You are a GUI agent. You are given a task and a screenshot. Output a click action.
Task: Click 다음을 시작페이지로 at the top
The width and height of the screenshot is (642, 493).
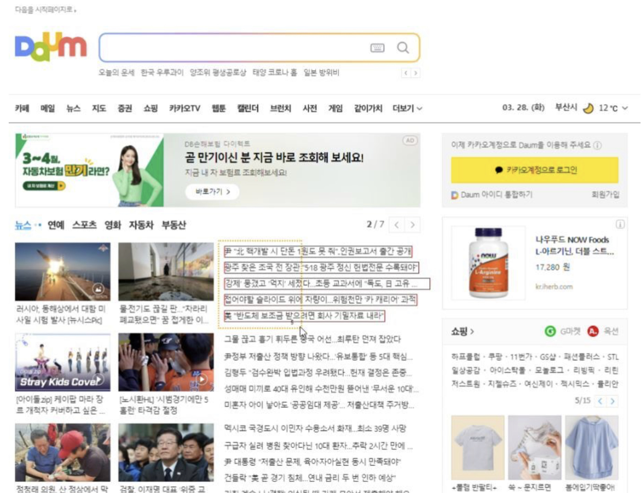tap(45, 9)
